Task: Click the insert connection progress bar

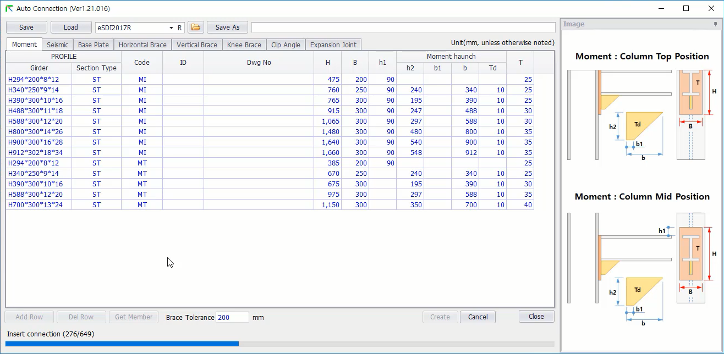Action: tap(281, 344)
